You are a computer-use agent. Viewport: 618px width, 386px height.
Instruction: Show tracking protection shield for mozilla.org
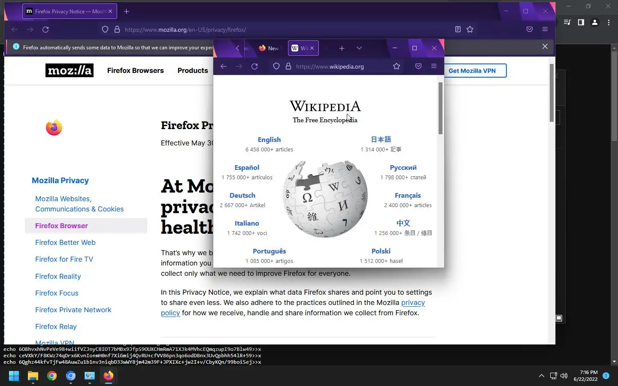105,30
